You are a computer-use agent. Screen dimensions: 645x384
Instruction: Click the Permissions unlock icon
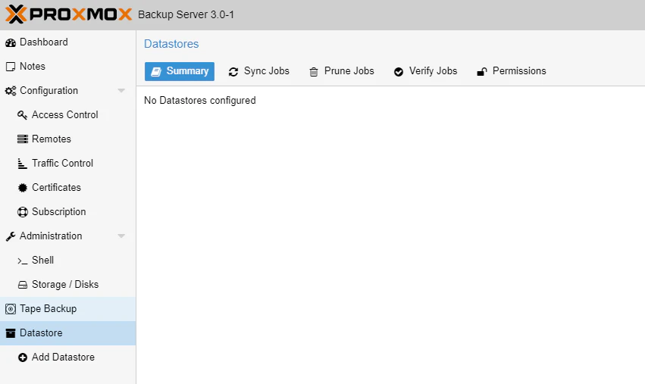482,72
